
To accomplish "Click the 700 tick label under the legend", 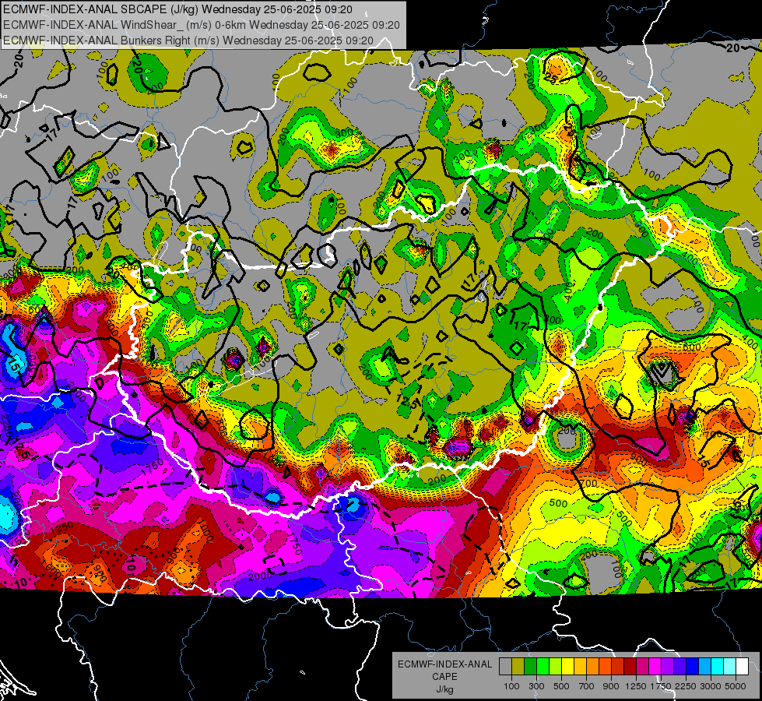I will point(587,686).
